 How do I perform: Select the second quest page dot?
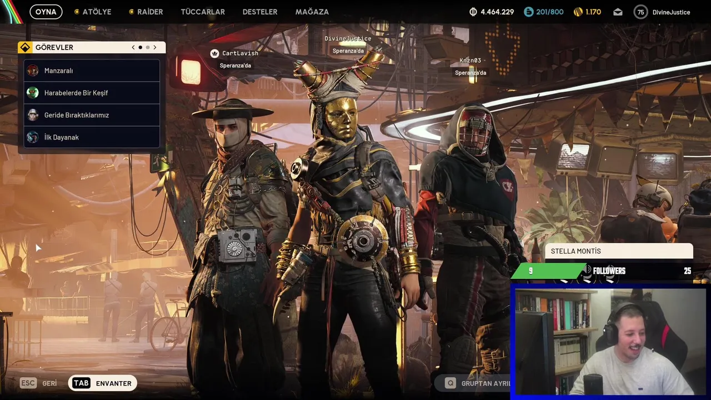148,47
